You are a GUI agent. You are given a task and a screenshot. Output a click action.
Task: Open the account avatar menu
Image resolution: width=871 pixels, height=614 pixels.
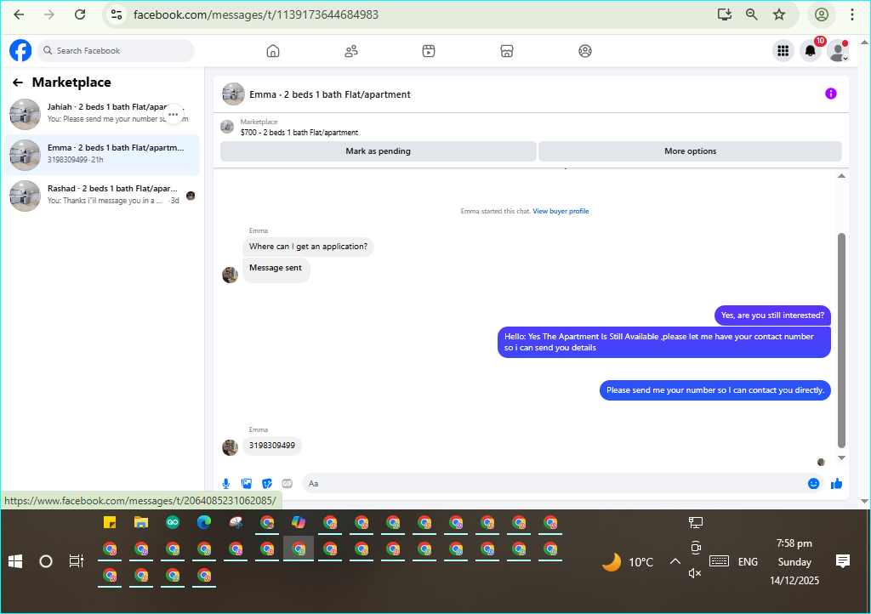(x=838, y=51)
